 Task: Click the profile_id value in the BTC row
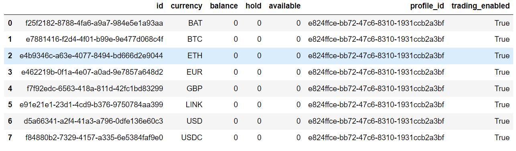(376, 39)
